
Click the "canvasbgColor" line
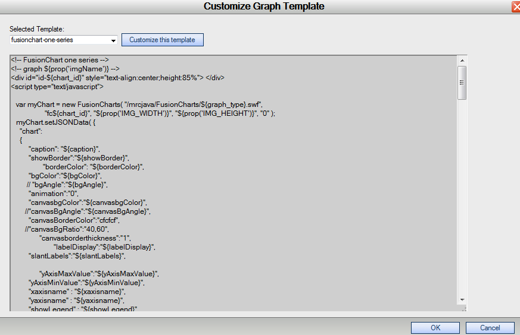click(x=88, y=203)
